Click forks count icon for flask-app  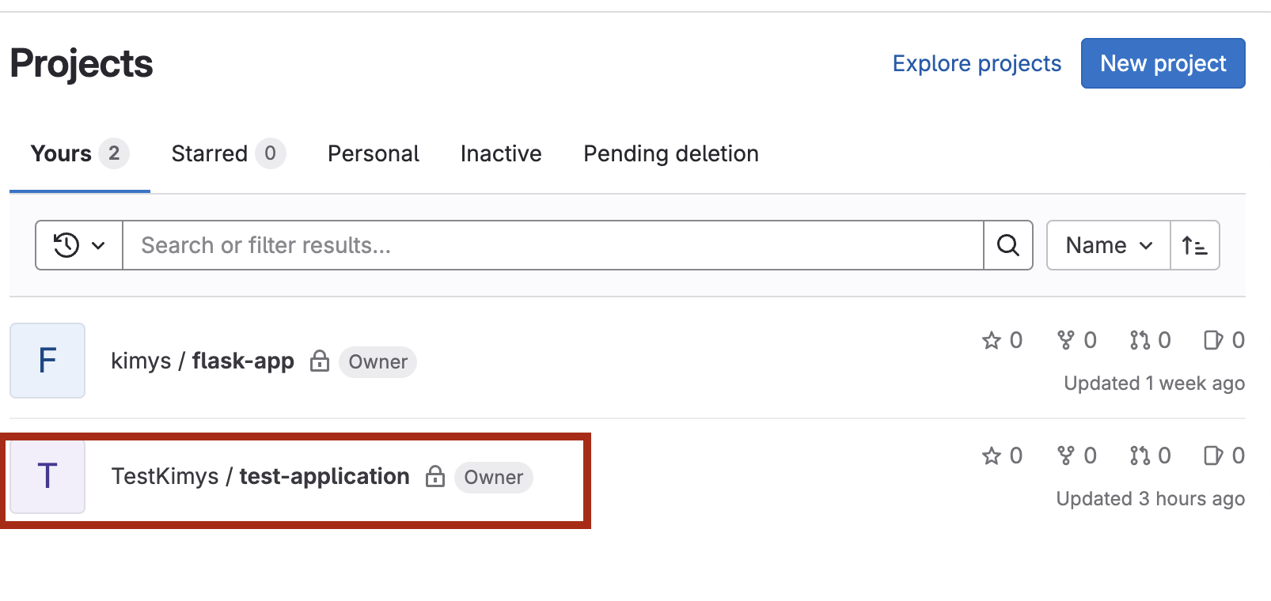click(x=1066, y=340)
